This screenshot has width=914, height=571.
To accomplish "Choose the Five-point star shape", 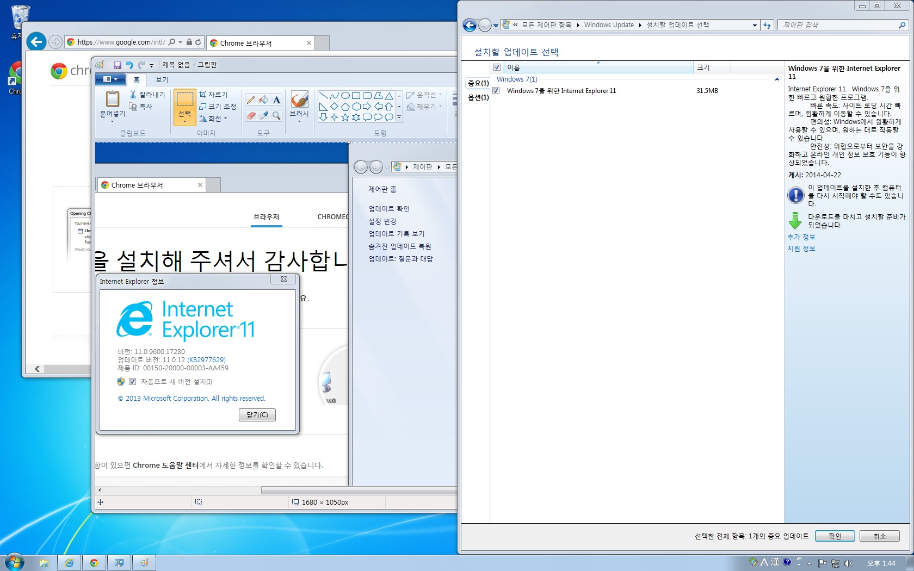I will 345,117.
